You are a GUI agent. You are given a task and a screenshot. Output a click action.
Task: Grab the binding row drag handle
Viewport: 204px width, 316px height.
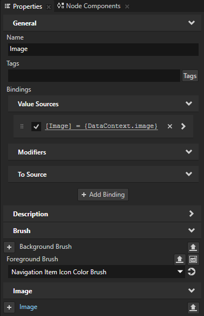(22, 126)
